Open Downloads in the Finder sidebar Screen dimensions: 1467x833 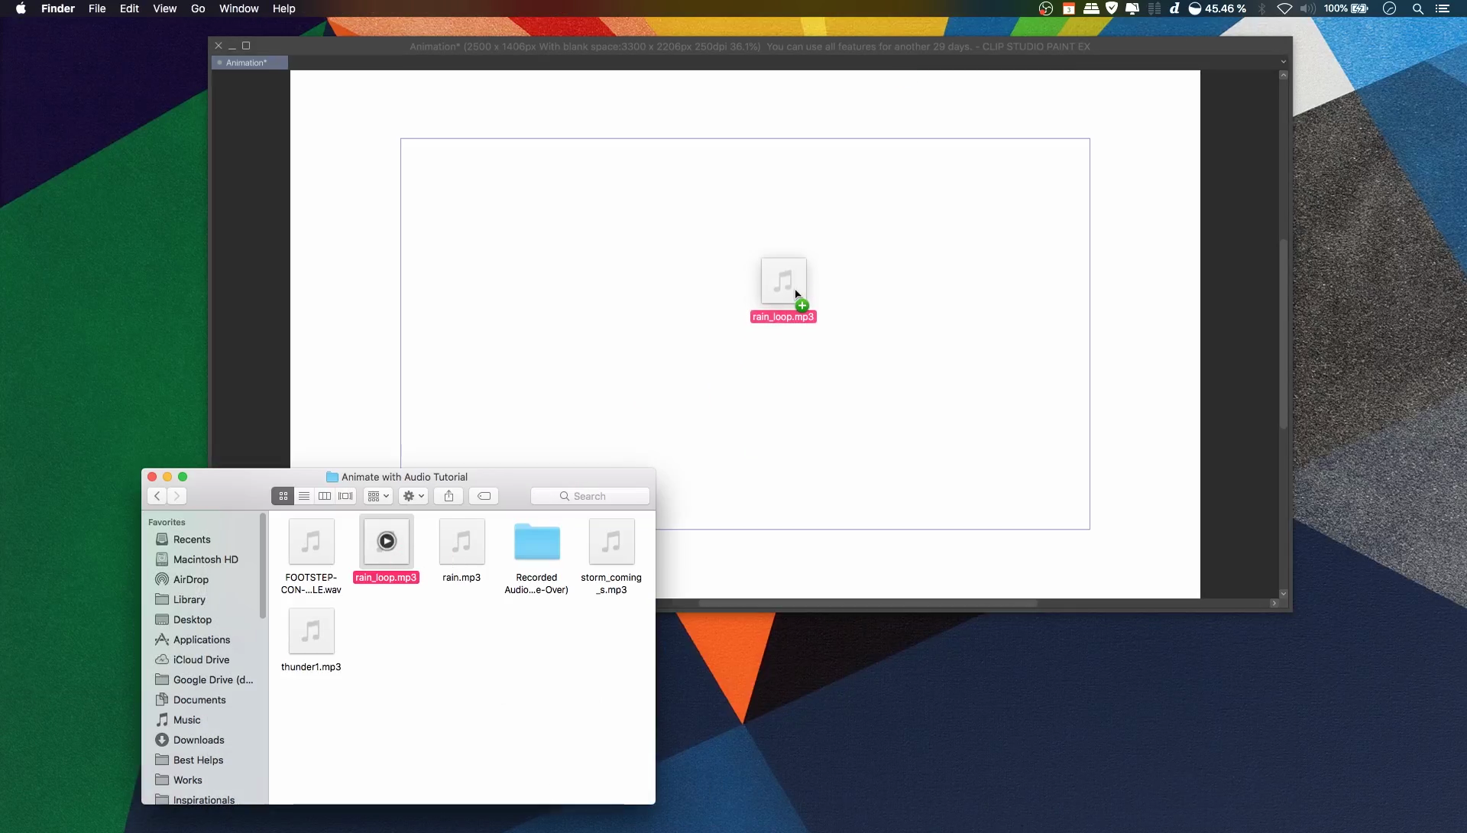pyautogui.click(x=199, y=740)
